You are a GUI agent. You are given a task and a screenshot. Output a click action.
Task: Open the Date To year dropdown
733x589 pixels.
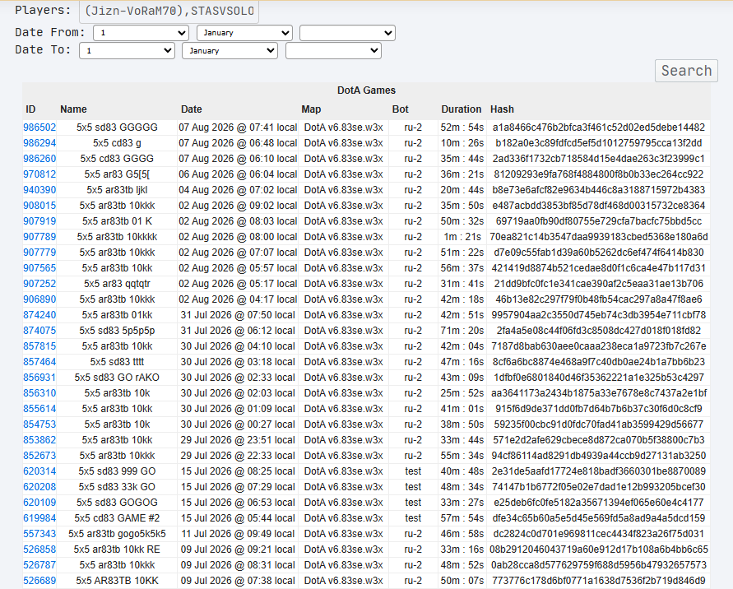333,50
